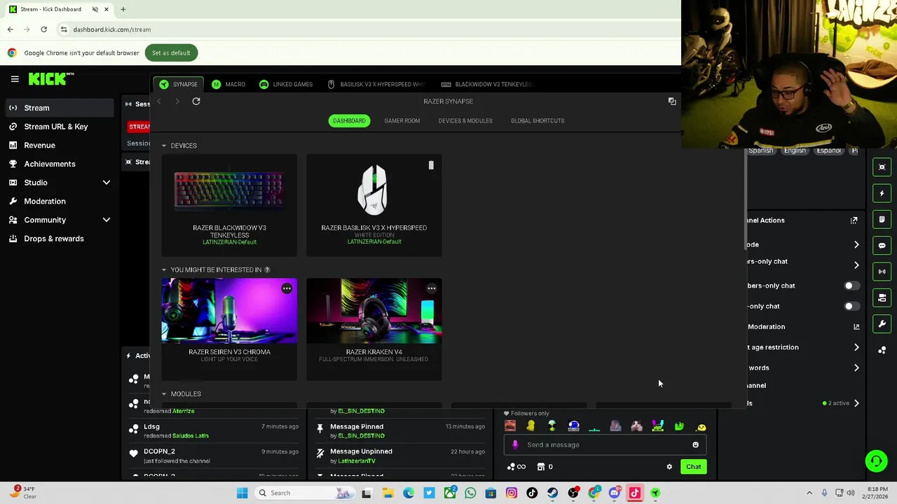
Task: Click the wrench icon in right toolbar
Action: 882,324
